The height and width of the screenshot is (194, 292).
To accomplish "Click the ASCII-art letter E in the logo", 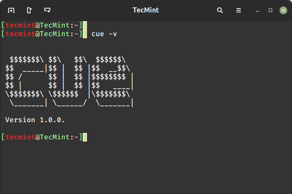I will click(x=112, y=81).
